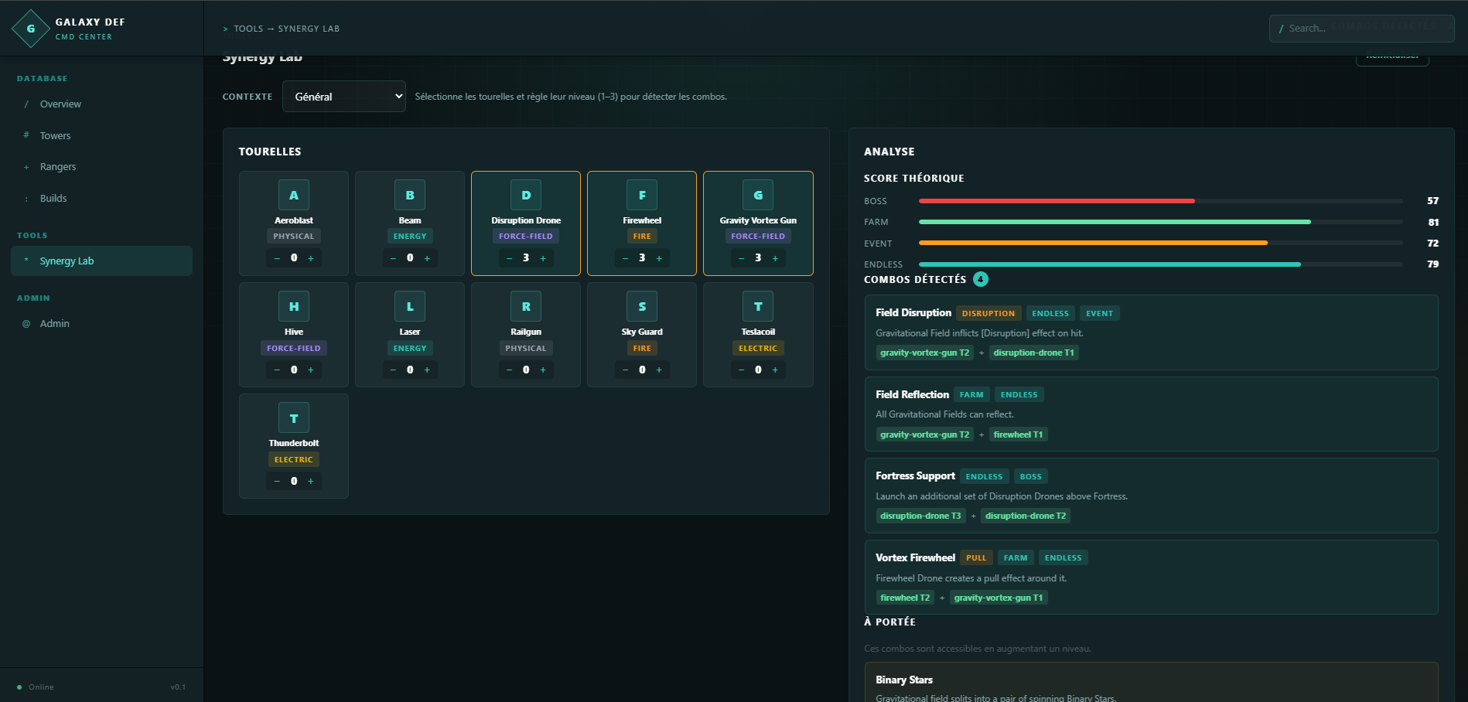This screenshot has height=702, width=1468.
Task: Select the Beam tower letter icon
Action: 410,195
